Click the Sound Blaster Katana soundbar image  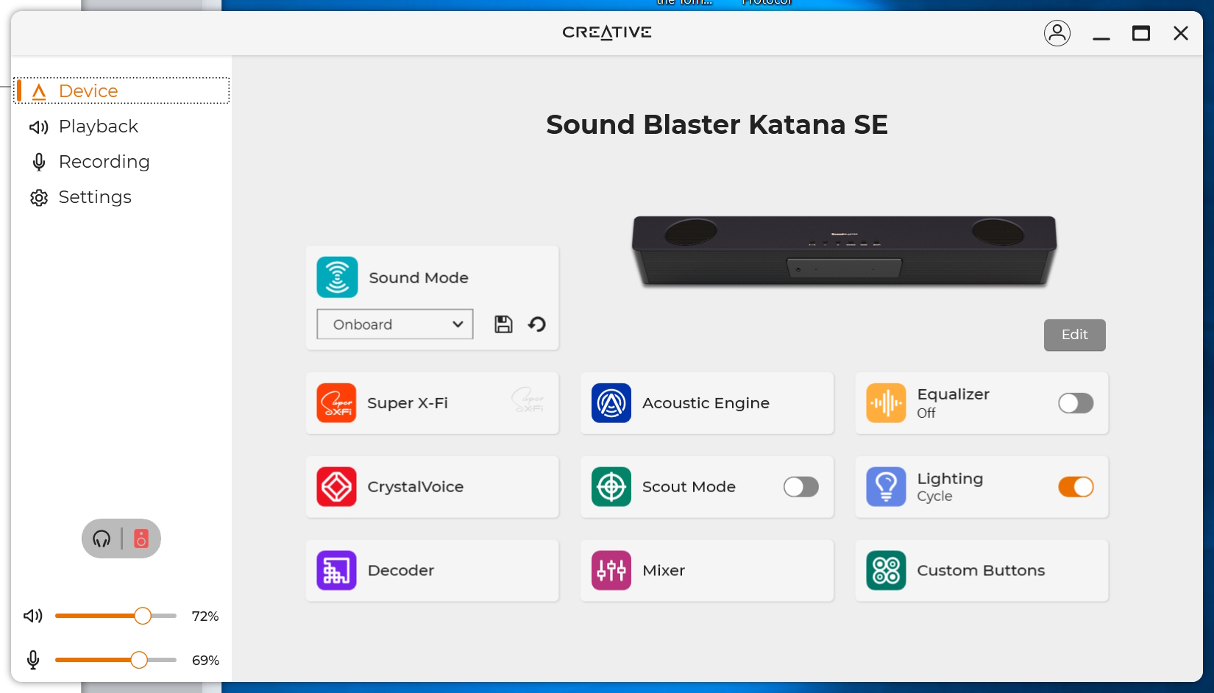(844, 250)
